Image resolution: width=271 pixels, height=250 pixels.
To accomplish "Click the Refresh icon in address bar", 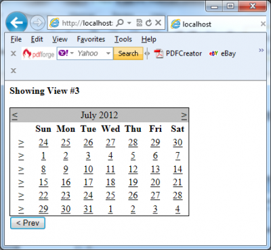I will (148, 22).
